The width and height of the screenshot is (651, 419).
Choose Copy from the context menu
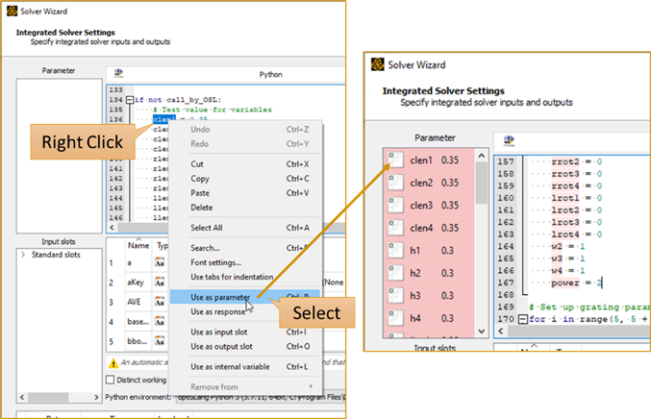246,179
